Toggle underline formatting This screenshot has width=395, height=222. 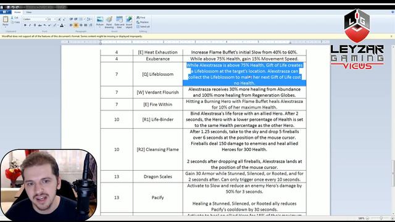[x=35, y=25]
